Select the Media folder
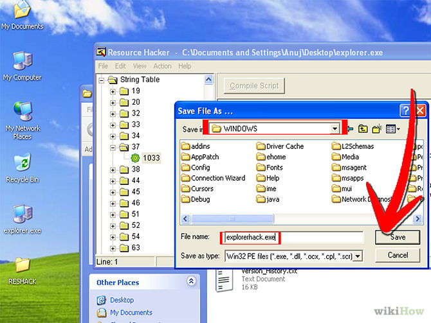Image resolution: width=431 pixels, height=323 pixels. (345, 157)
